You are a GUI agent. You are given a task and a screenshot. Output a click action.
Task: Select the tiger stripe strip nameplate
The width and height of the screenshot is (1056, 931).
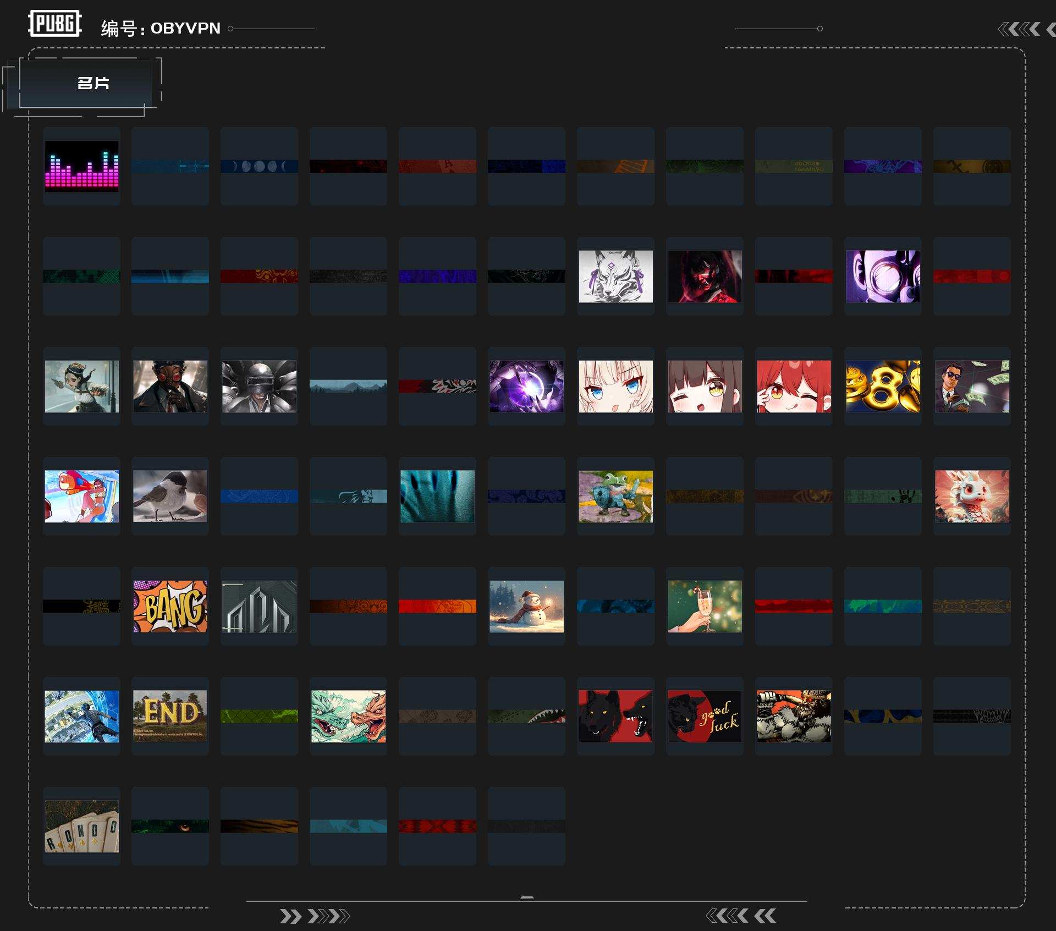coord(259,826)
